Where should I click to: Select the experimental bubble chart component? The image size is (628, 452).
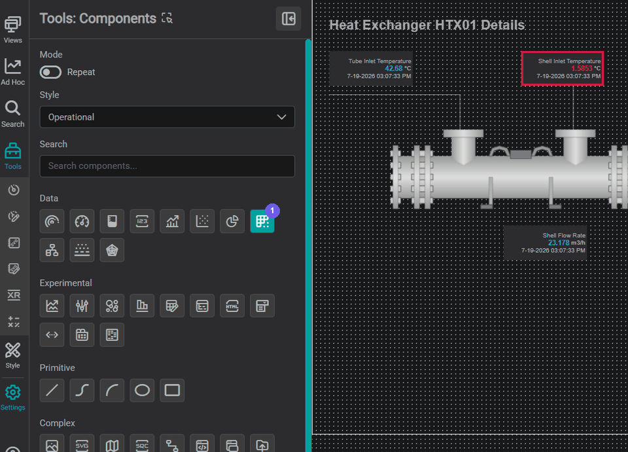point(112,306)
